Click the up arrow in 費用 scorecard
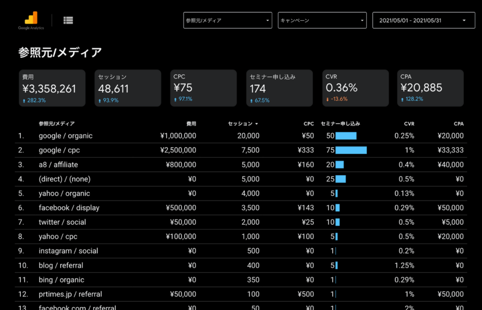Screen dimensions: 482x310 pos(24,100)
